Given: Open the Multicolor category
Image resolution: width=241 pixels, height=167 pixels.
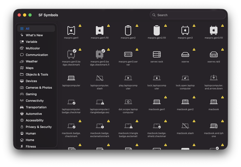Looking at the screenshot, I should (x=36, y=48).
